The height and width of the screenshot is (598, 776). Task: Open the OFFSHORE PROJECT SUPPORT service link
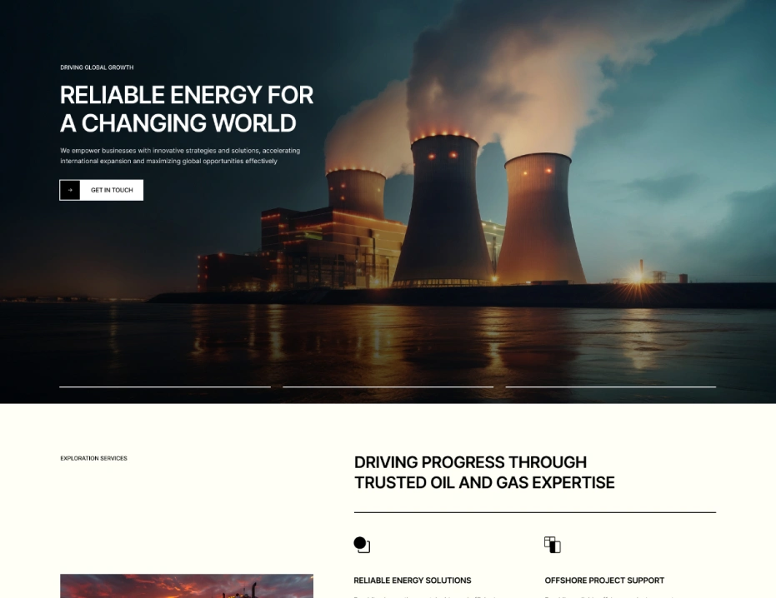tap(603, 581)
